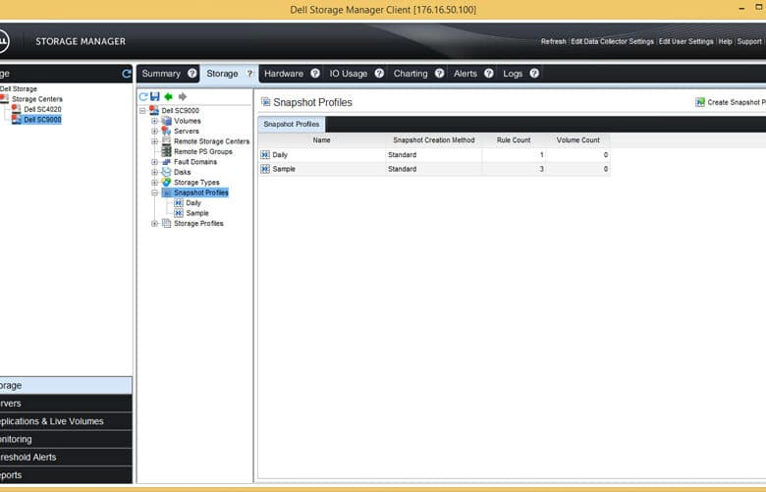Select the Snapshot Profiles sub-tab

292,124
